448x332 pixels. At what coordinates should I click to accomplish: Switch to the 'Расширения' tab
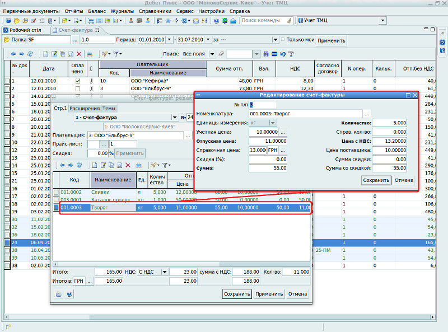click(x=85, y=109)
